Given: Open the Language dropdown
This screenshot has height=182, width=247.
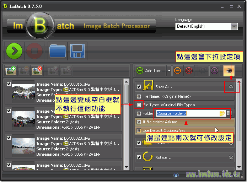Looking at the screenshot, I should pos(234,26).
